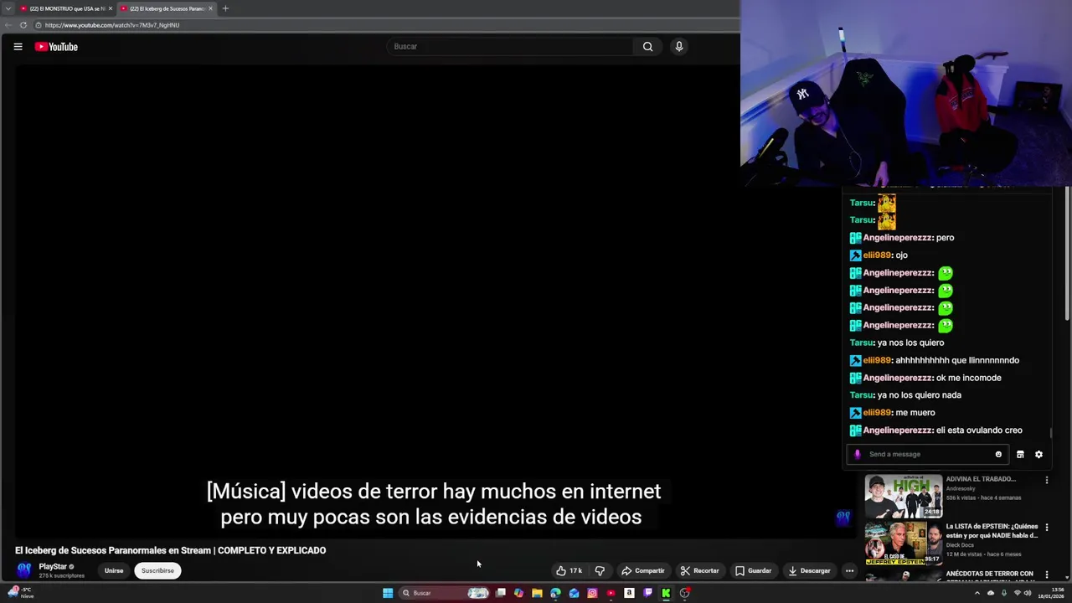Open La LISTA de EPSTEIN thumbnail

coord(904,544)
